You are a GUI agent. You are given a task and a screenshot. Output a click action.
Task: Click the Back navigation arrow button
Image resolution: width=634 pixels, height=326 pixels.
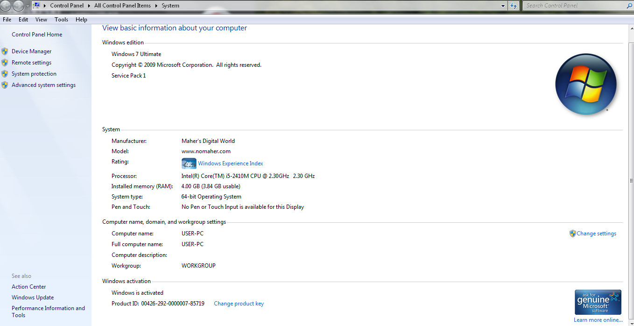[6, 6]
